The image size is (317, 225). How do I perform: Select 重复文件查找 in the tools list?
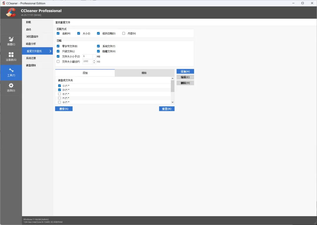coord(37,51)
